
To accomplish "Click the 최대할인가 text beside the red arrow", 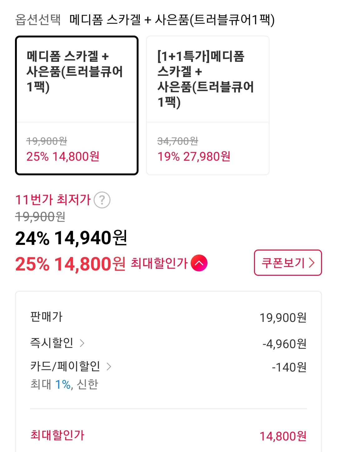I will tap(159, 263).
